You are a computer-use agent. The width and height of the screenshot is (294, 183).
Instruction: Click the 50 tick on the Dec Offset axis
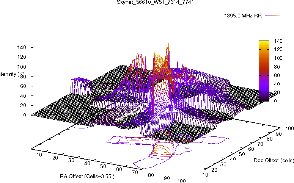click(x=242, y=154)
